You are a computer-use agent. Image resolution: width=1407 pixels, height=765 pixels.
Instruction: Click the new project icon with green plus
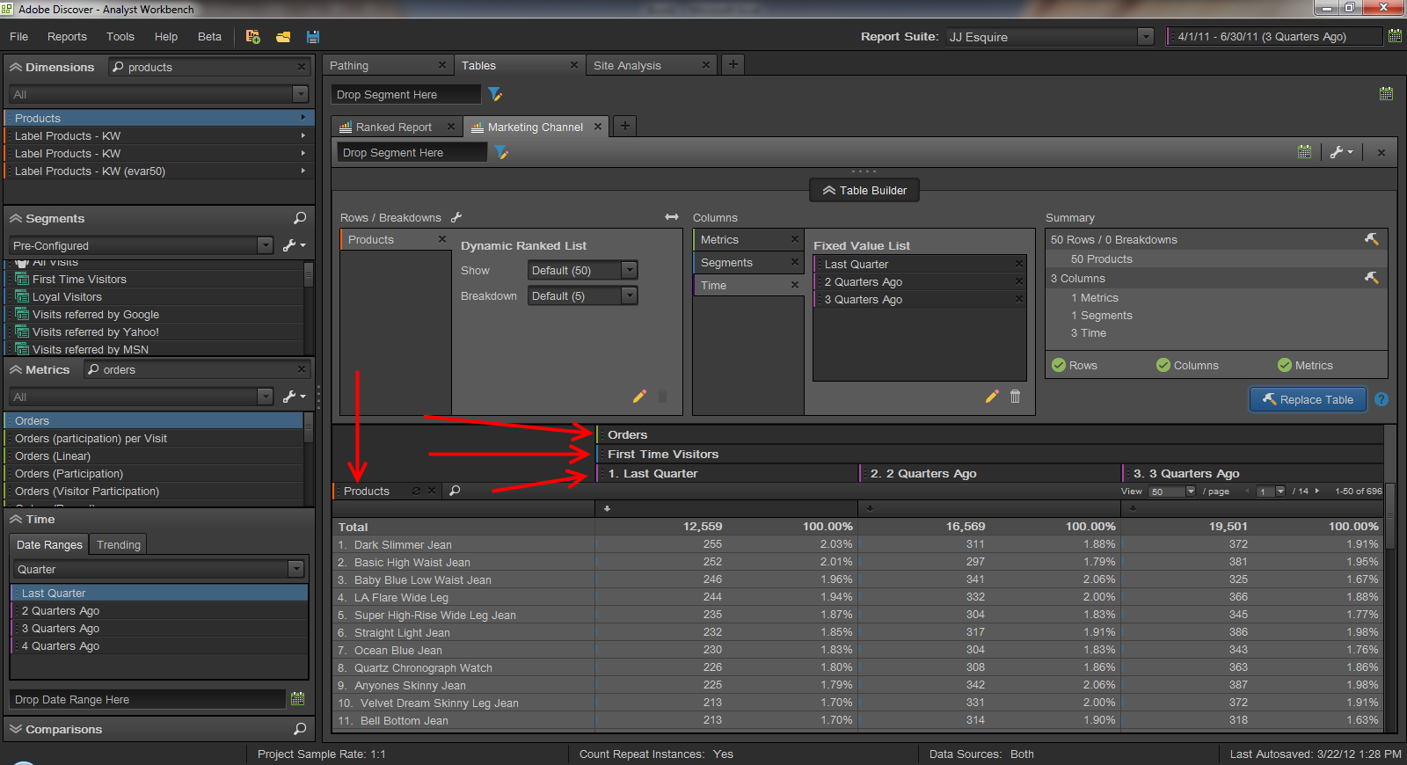pos(253,37)
